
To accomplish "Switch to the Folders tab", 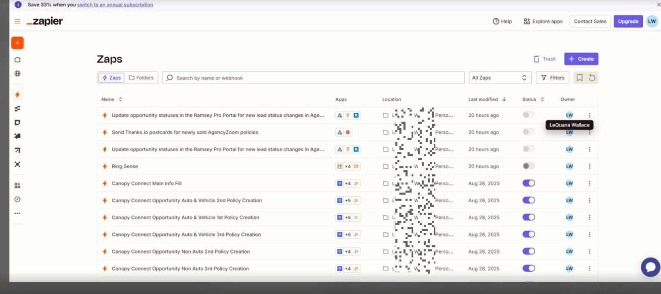I will coord(141,78).
